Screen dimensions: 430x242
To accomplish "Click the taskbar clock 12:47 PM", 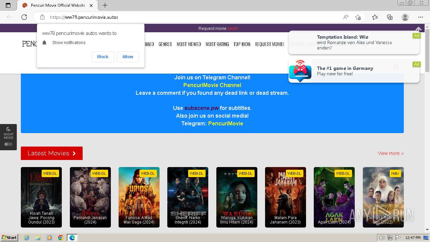I will [x=413, y=238].
